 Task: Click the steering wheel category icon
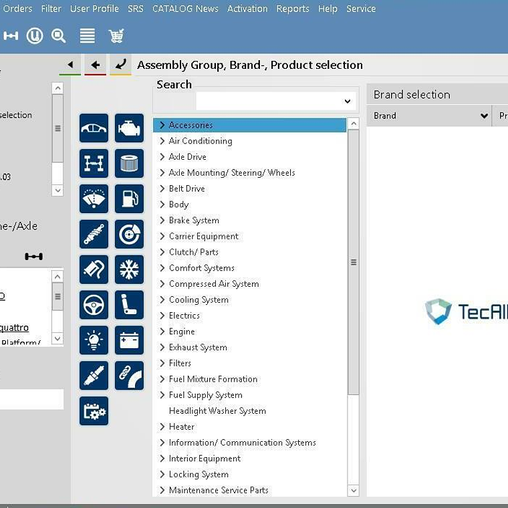(94, 305)
